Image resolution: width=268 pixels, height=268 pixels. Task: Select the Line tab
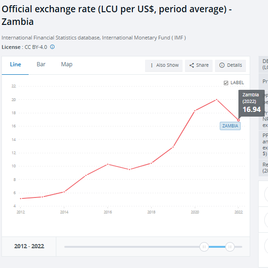click(x=15, y=64)
